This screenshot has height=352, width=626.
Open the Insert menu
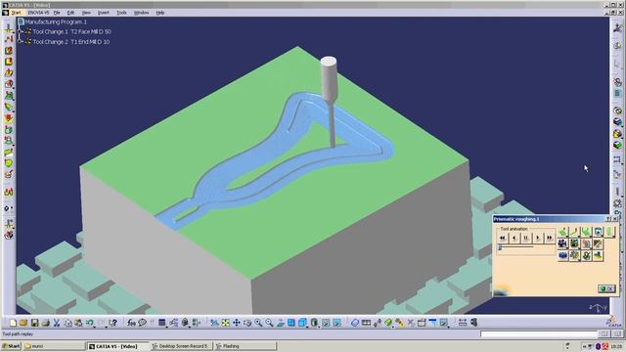click(x=104, y=13)
